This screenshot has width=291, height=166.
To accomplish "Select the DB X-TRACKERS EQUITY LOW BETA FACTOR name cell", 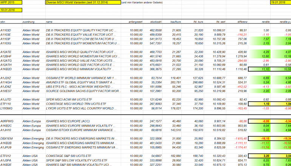I will [83, 39].
